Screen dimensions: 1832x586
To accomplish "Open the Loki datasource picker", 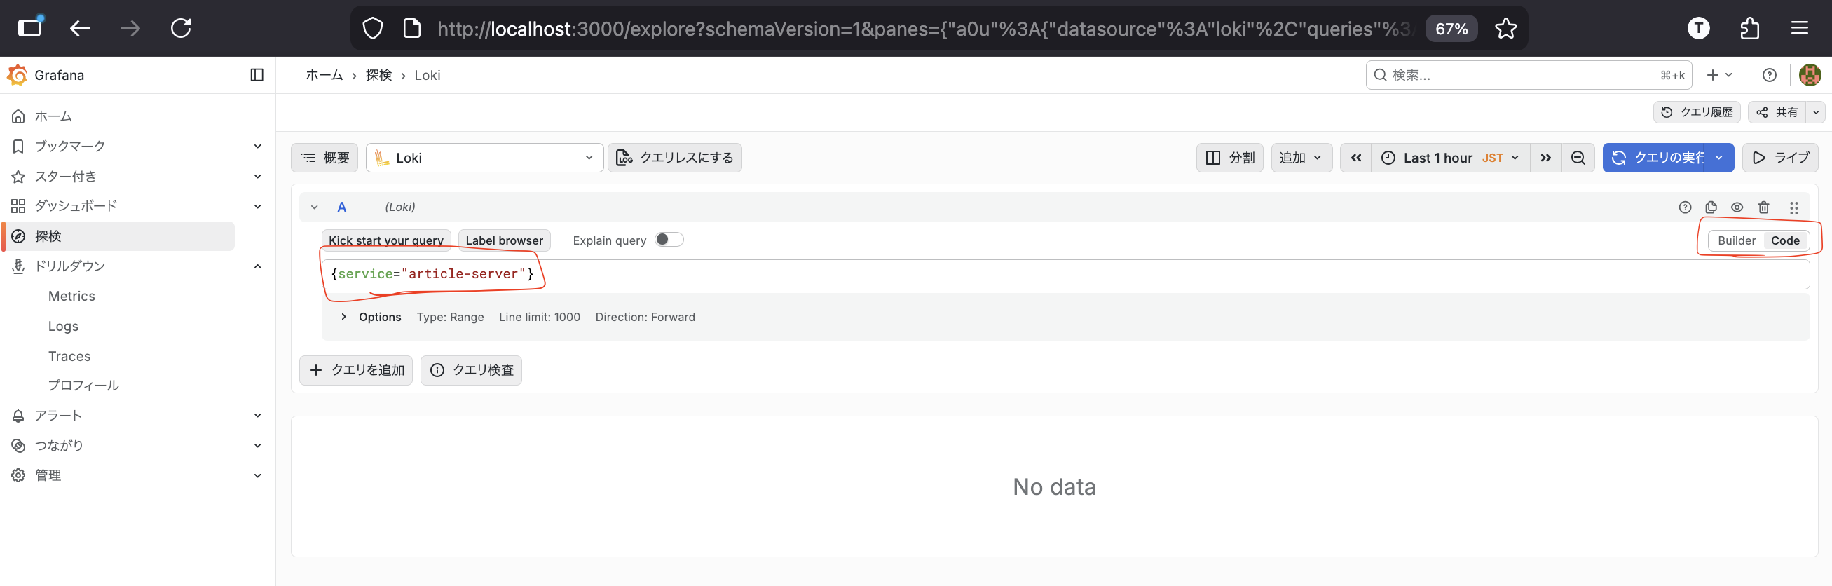I will point(484,158).
